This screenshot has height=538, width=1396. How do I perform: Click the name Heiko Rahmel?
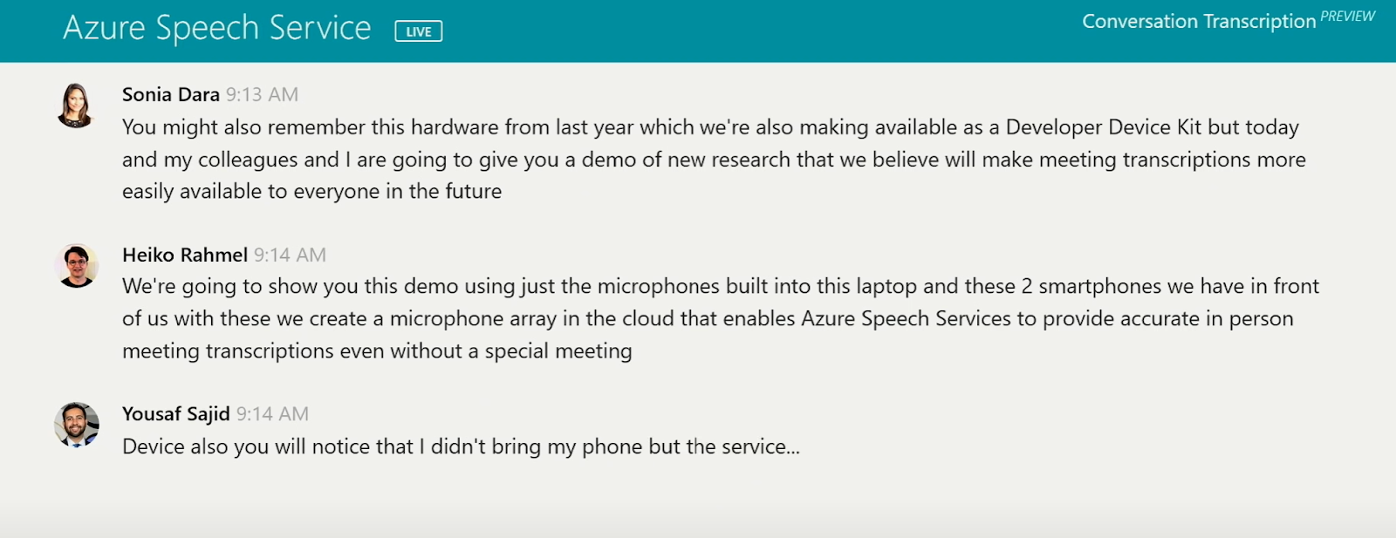183,255
